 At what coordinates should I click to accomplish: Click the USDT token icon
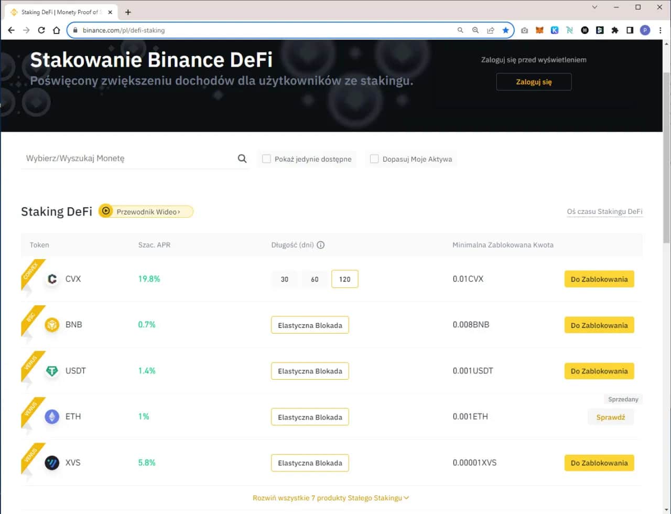51,371
